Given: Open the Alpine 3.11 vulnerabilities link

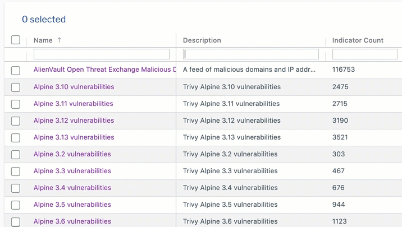Looking at the screenshot, I should pyautogui.click(x=74, y=104).
